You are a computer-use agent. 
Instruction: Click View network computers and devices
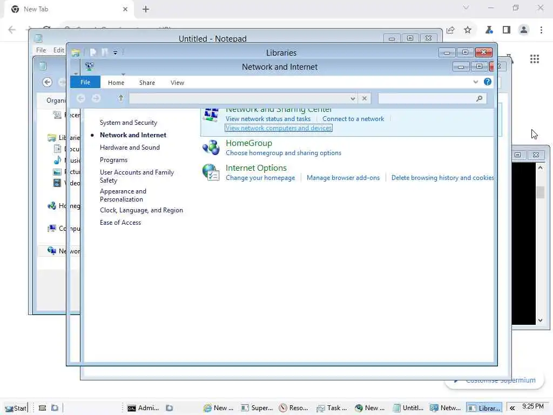point(279,128)
